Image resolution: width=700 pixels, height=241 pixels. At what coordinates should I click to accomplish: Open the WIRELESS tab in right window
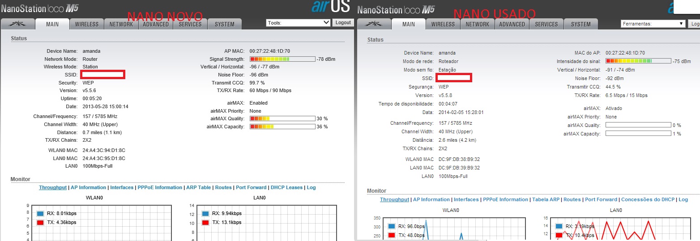coord(443,24)
